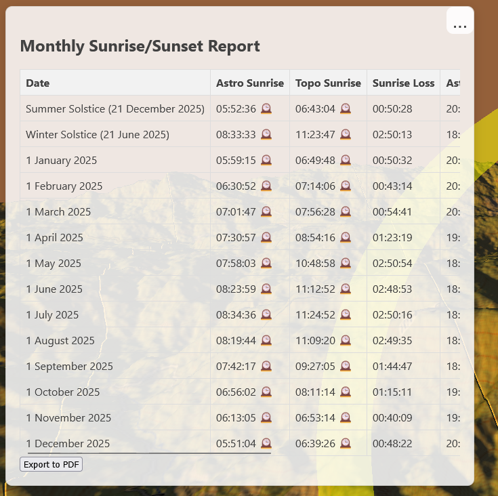This screenshot has width=498, height=496.
Task: Click the Sunrise Loss value 00:50:28
Action: 392,108
